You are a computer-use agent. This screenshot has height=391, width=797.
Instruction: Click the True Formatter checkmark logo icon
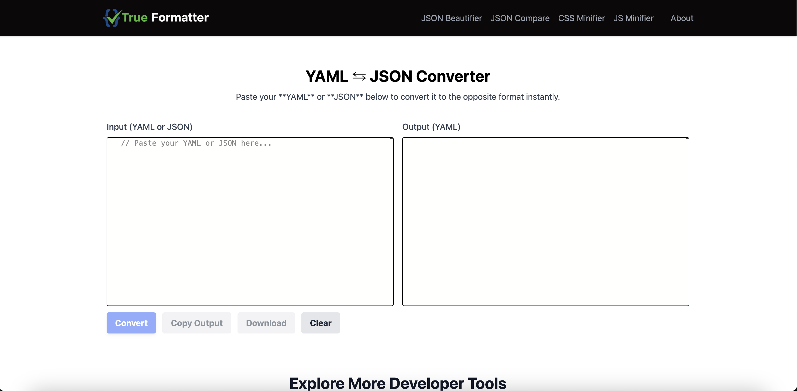(112, 18)
